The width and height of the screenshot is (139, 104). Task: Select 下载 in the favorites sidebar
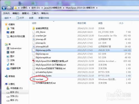click(x=11, y=28)
